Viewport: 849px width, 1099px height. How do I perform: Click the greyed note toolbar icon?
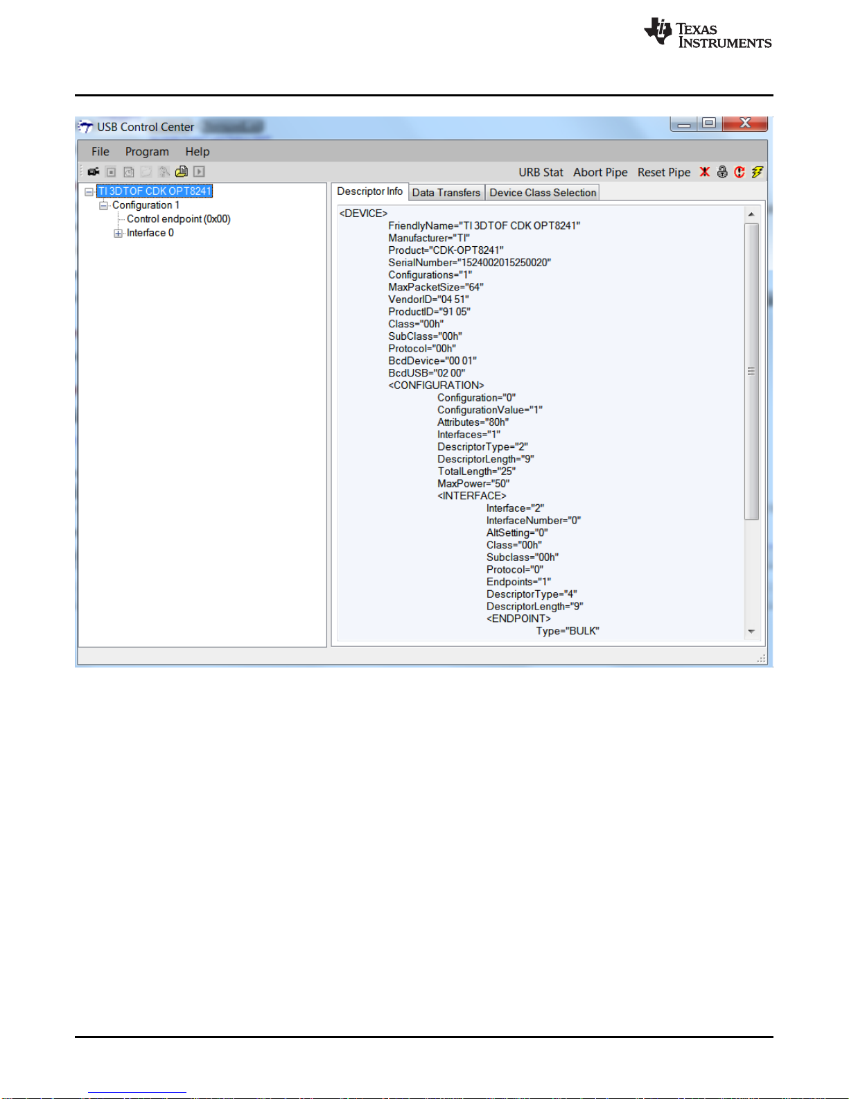point(146,172)
